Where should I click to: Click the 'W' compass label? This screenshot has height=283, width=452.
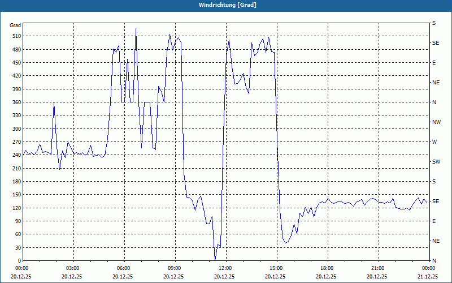tap(434, 142)
